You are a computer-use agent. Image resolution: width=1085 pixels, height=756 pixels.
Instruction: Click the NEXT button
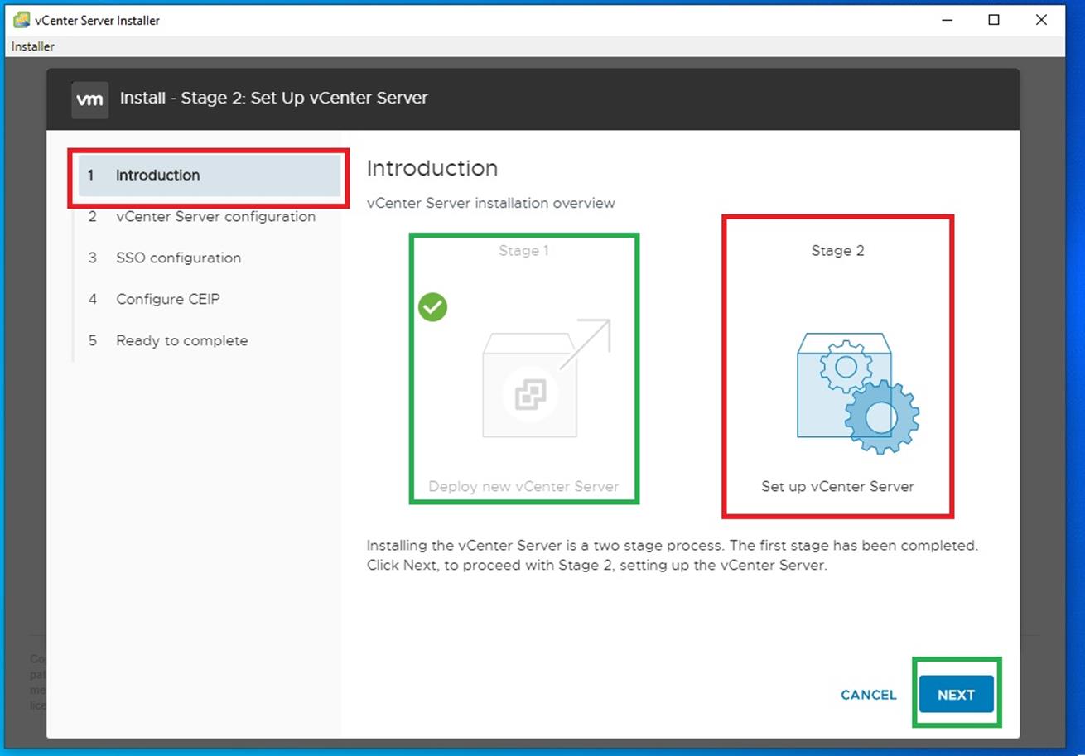click(956, 694)
